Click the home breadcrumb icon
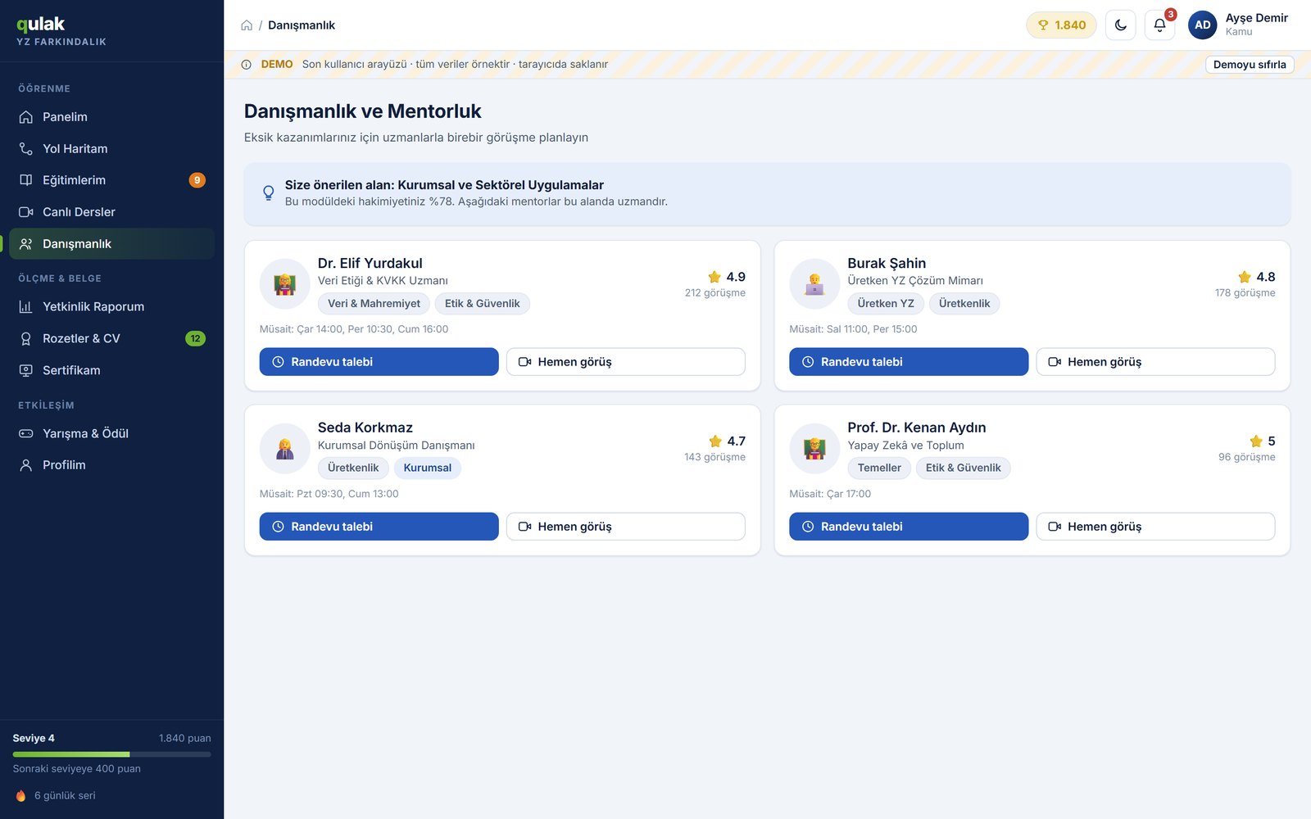 click(x=247, y=25)
